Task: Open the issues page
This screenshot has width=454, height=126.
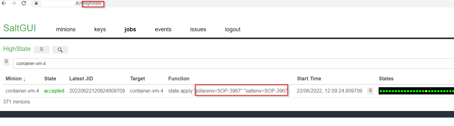Action: pos(198,29)
